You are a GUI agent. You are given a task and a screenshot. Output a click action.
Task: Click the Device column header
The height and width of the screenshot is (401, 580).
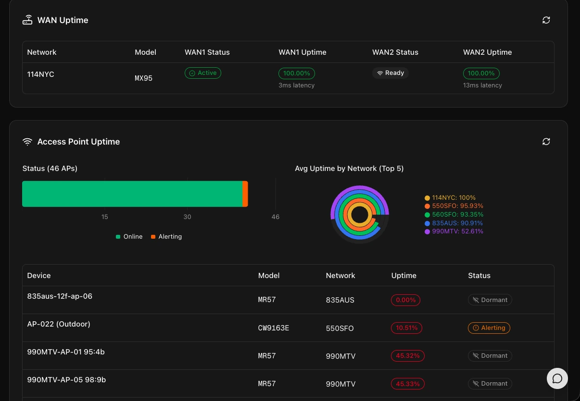coord(39,276)
